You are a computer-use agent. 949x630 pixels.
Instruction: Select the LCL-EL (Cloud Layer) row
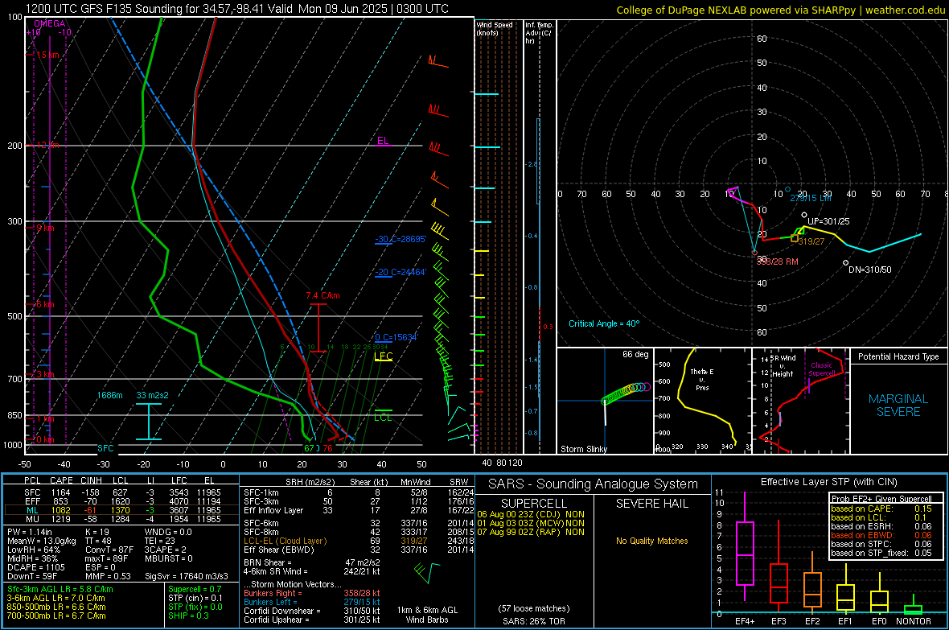coord(359,541)
